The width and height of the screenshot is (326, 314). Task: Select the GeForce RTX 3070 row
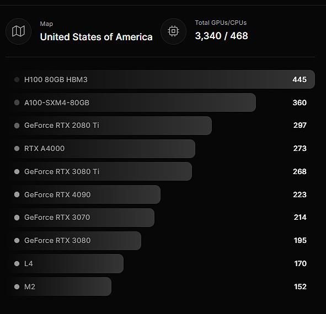point(163,218)
